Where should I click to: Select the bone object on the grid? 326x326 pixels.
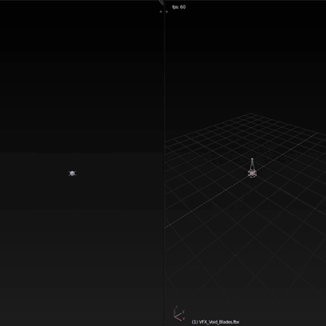252,169
